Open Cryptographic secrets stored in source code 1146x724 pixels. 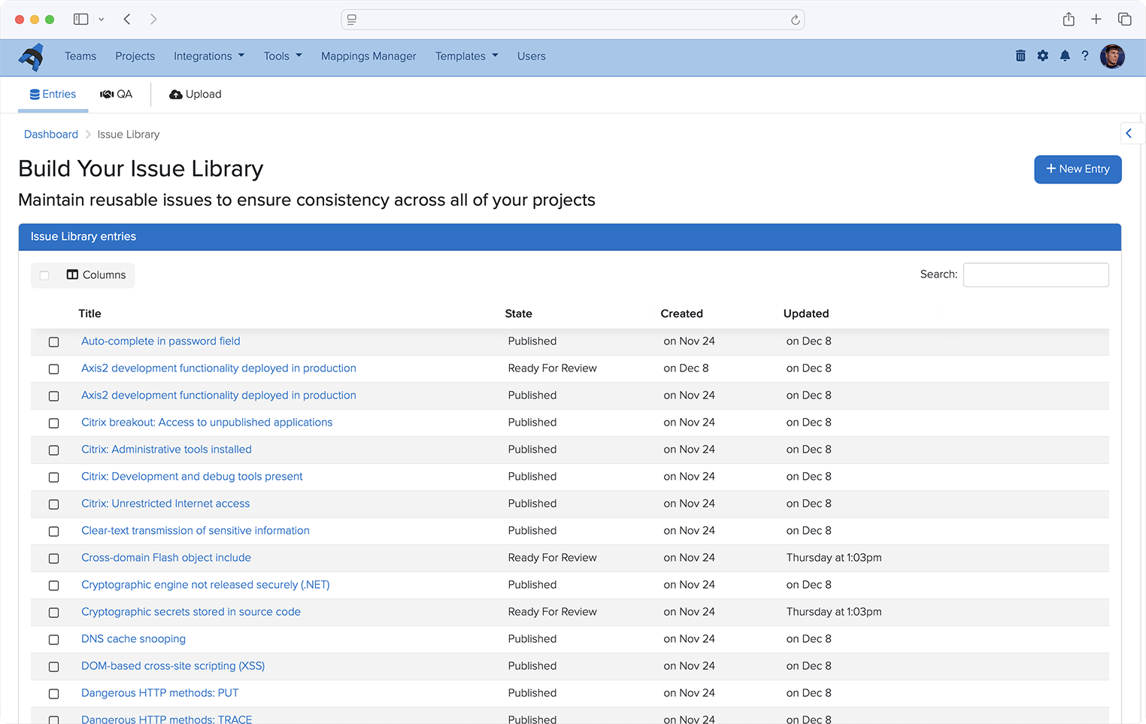pos(191,612)
